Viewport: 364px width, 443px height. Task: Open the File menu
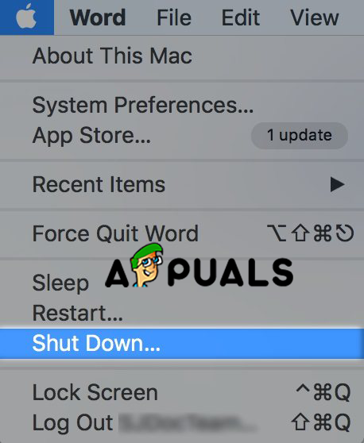coord(174,17)
